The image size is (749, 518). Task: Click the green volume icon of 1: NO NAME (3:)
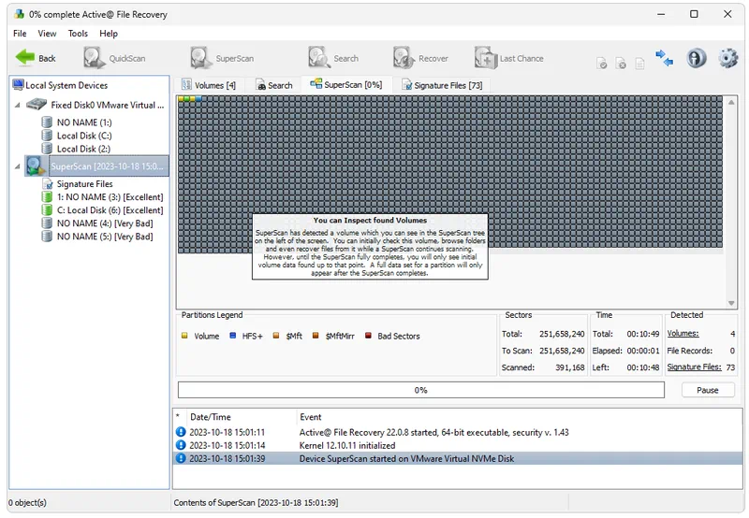47,197
